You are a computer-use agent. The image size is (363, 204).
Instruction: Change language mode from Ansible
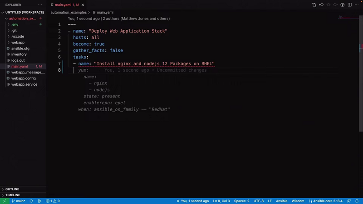pyautogui.click(x=281, y=201)
